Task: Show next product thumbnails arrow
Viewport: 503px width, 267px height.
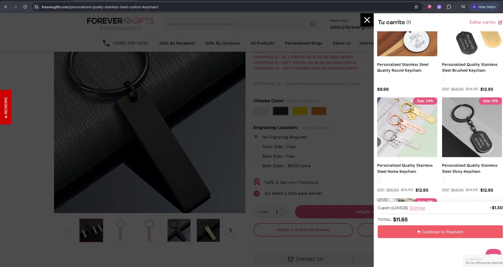Action: coord(230,230)
